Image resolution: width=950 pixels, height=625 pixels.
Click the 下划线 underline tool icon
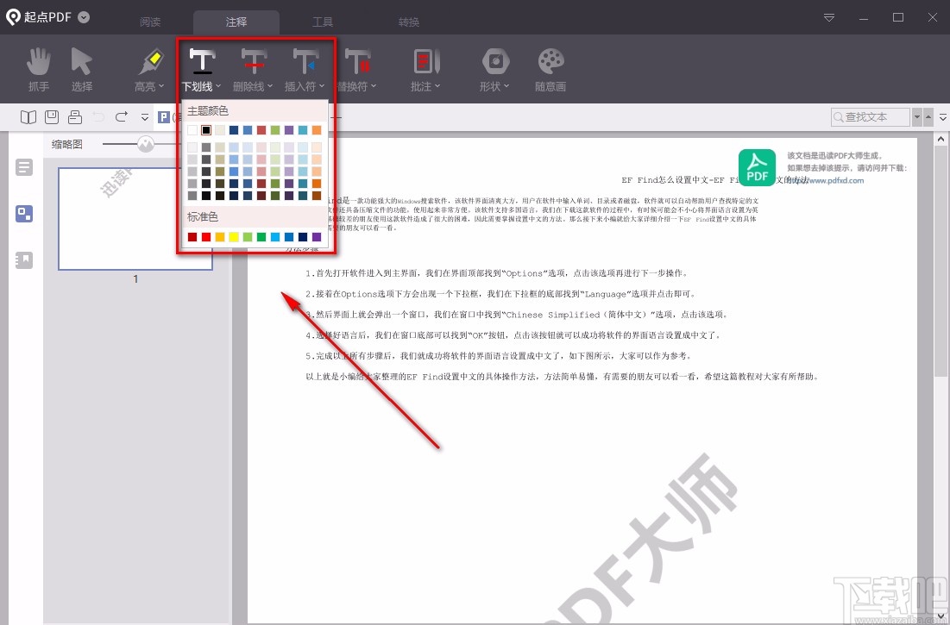pos(202,62)
